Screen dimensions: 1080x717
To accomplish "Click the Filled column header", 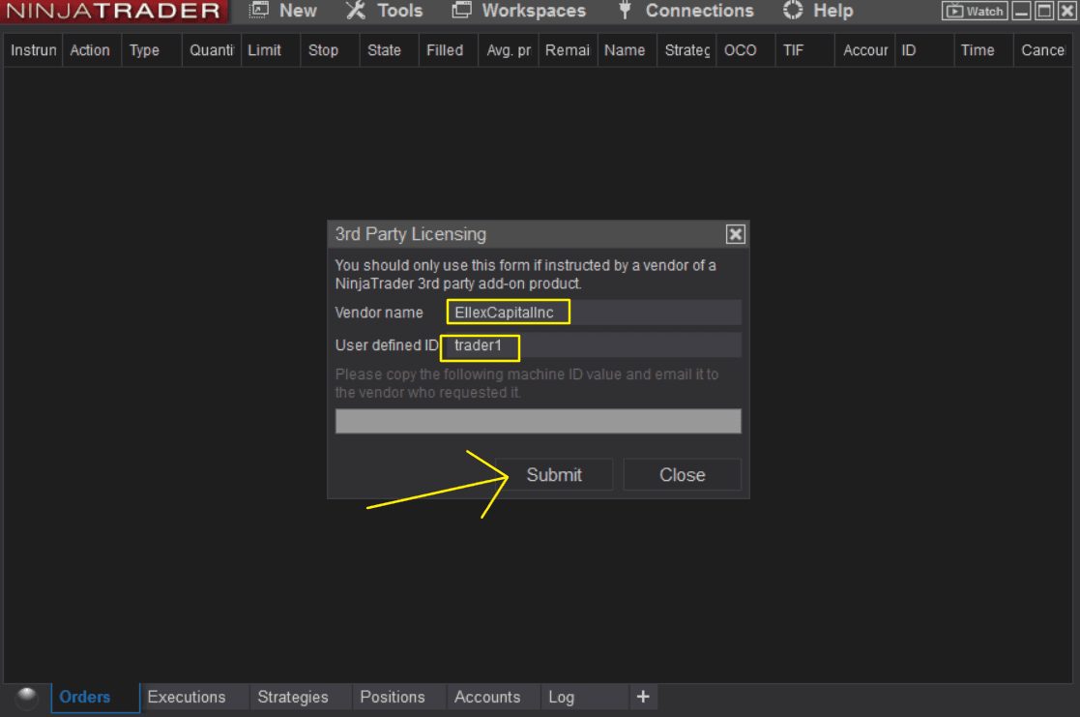I will (449, 50).
